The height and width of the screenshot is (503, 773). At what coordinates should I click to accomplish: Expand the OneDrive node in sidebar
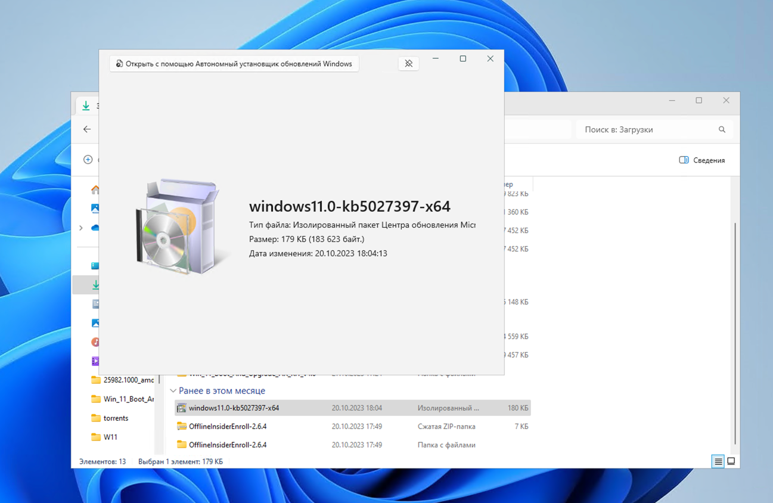click(x=81, y=228)
